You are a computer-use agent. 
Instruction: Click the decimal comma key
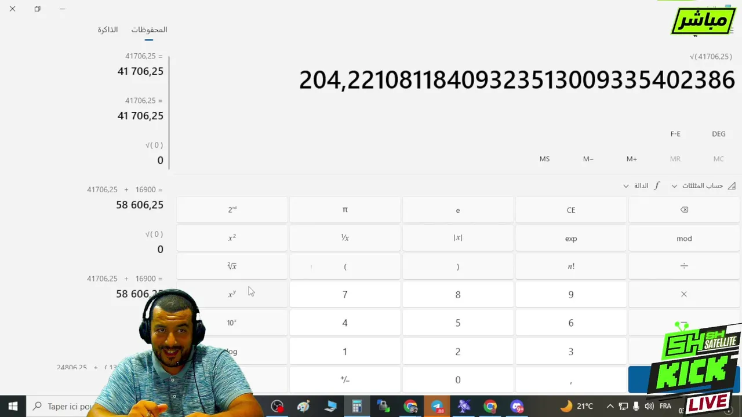point(571,379)
